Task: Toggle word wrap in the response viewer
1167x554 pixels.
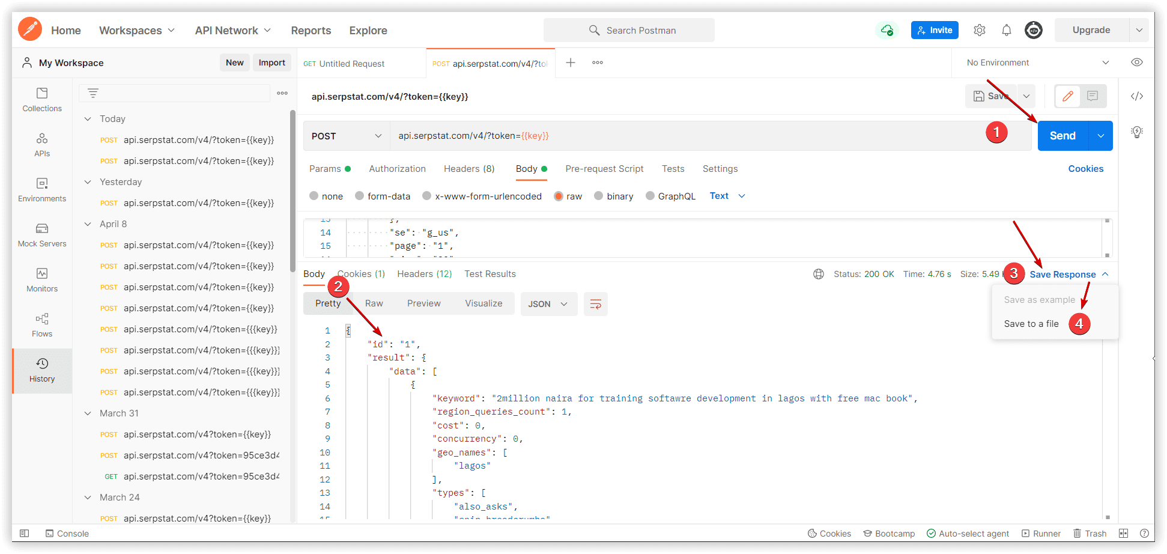Action: coord(596,304)
